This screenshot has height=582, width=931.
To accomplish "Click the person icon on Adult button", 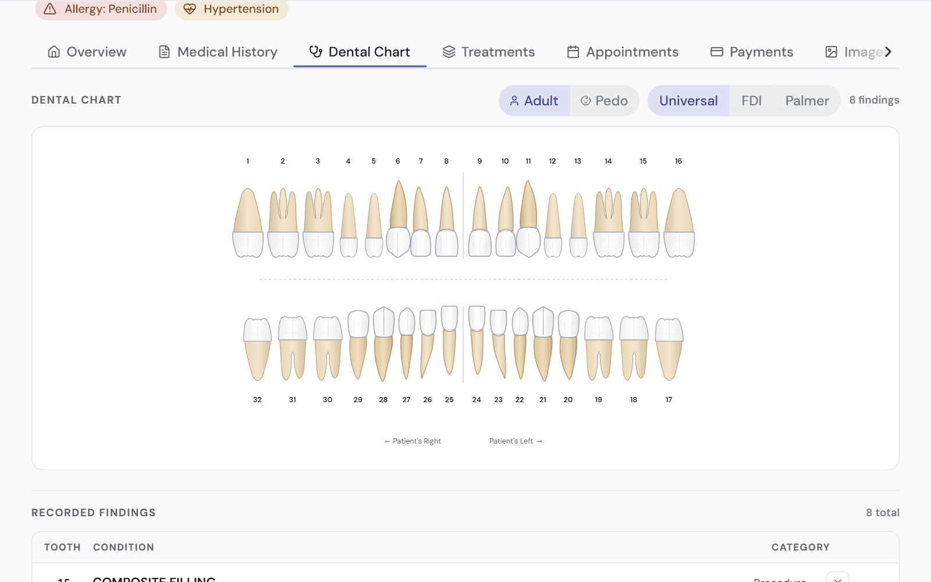I will point(514,101).
